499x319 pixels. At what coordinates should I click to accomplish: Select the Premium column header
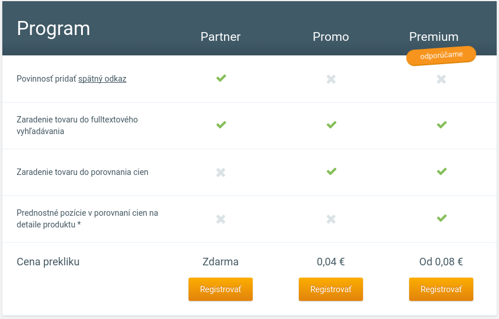pos(434,37)
